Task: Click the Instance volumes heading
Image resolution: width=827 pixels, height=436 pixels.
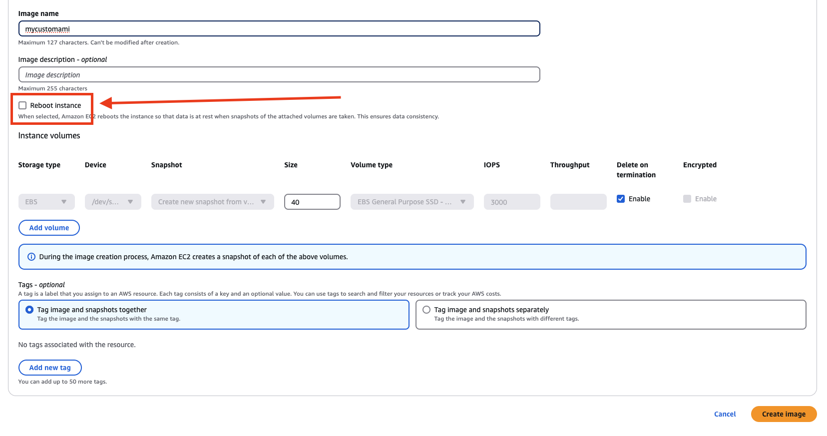Action: pos(49,136)
